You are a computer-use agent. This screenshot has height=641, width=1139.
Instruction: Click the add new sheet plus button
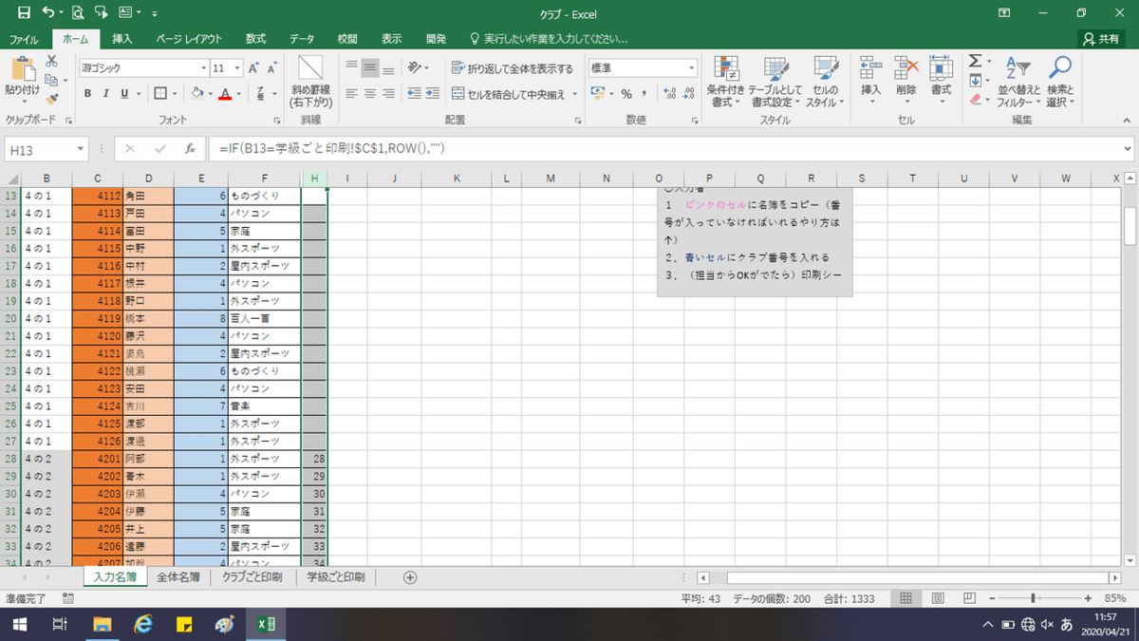click(410, 576)
